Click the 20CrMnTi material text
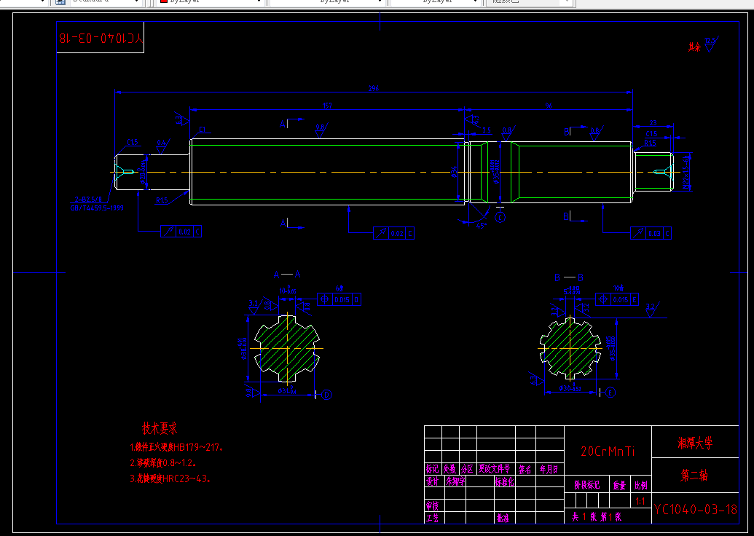 tap(608, 452)
